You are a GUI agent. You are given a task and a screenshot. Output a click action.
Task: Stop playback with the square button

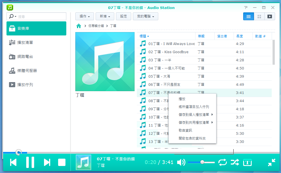pos(62,163)
